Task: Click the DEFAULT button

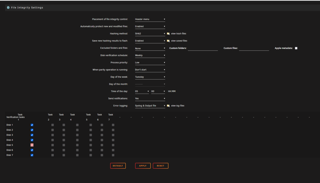Action: [x=118, y=166]
